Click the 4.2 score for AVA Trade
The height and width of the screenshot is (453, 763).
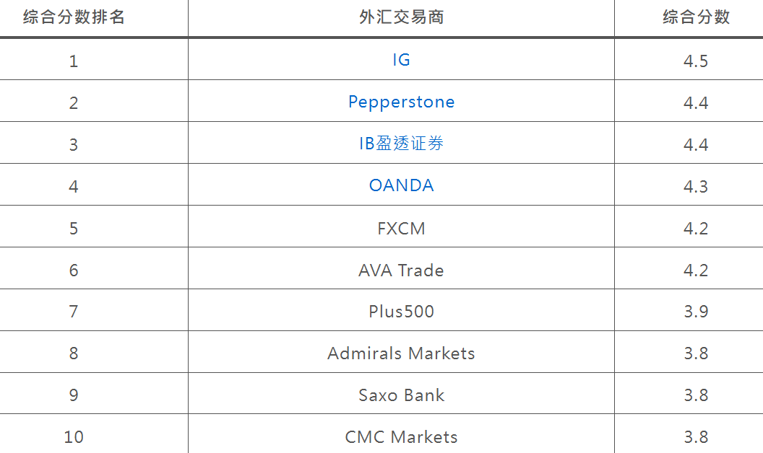pyautogui.click(x=696, y=270)
